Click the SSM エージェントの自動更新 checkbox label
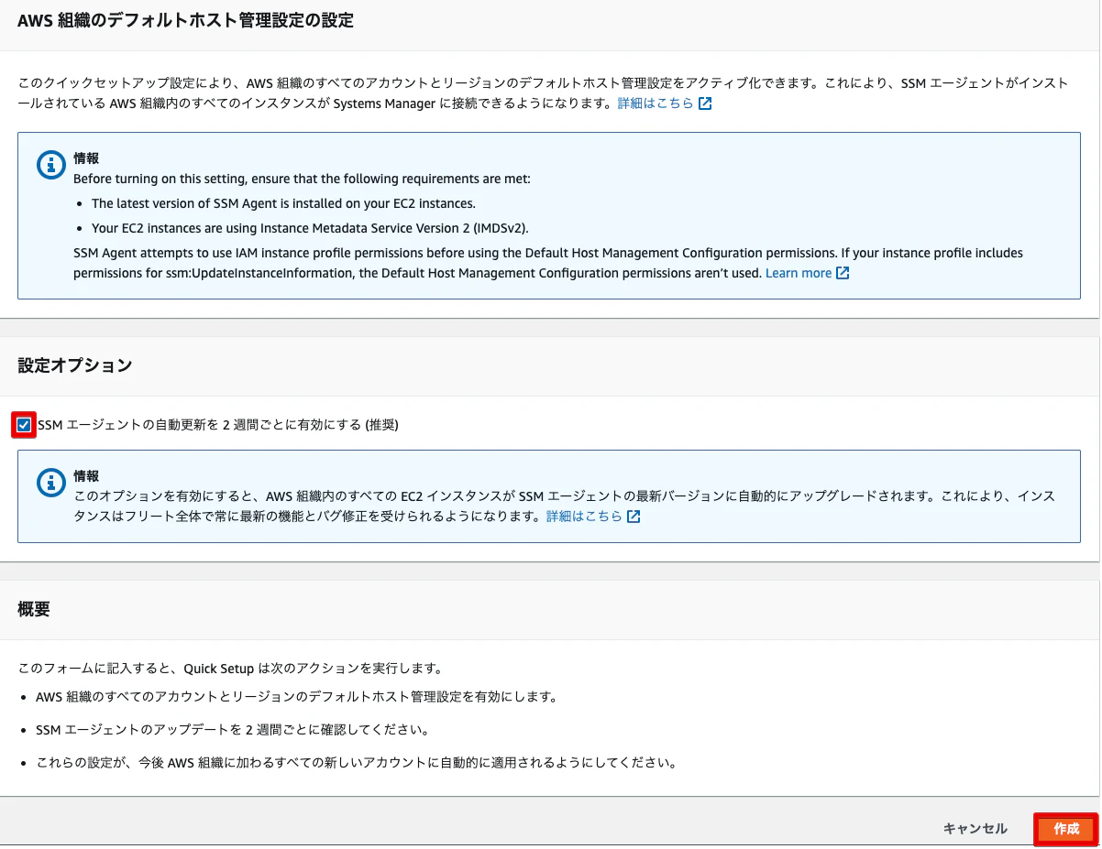1102x849 pixels. click(x=218, y=425)
